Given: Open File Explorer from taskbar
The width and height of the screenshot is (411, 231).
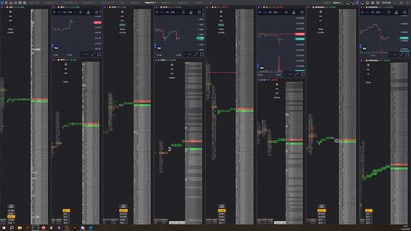Looking at the screenshot, I should click(20, 228).
